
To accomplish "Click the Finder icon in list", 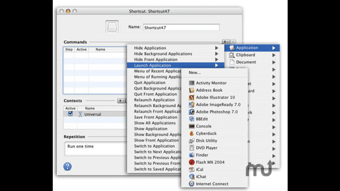I will point(191,155).
